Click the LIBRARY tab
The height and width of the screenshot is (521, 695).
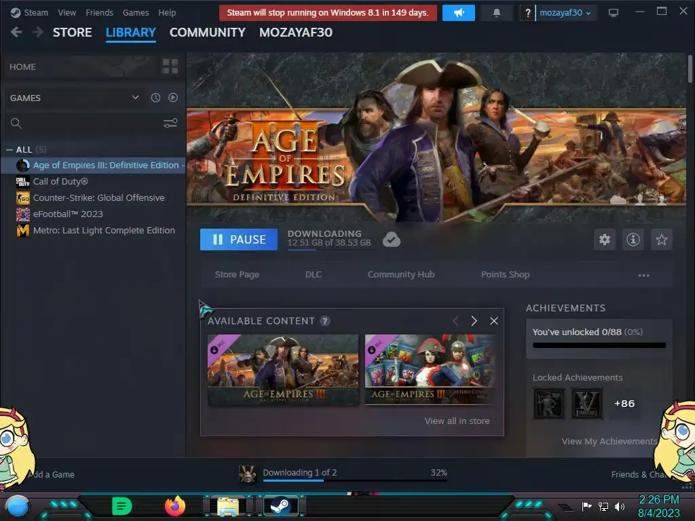click(x=131, y=33)
